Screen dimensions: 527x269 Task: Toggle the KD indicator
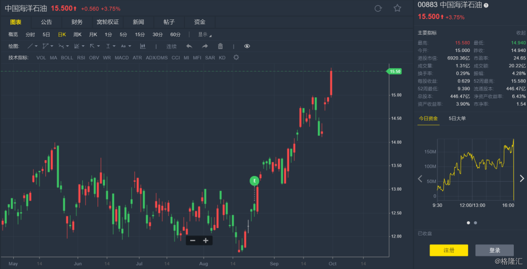[x=222, y=58]
